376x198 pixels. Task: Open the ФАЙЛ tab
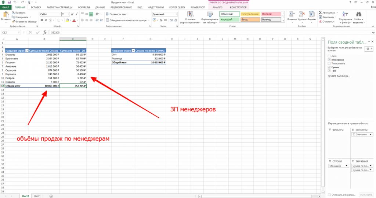coord(6,7)
